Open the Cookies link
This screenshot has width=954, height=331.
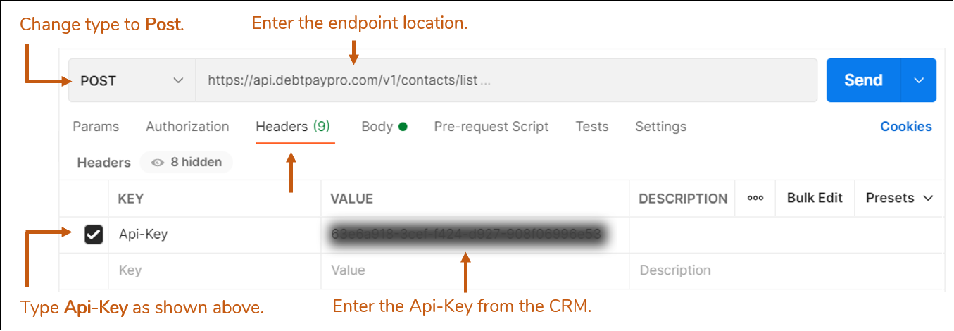(x=906, y=127)
